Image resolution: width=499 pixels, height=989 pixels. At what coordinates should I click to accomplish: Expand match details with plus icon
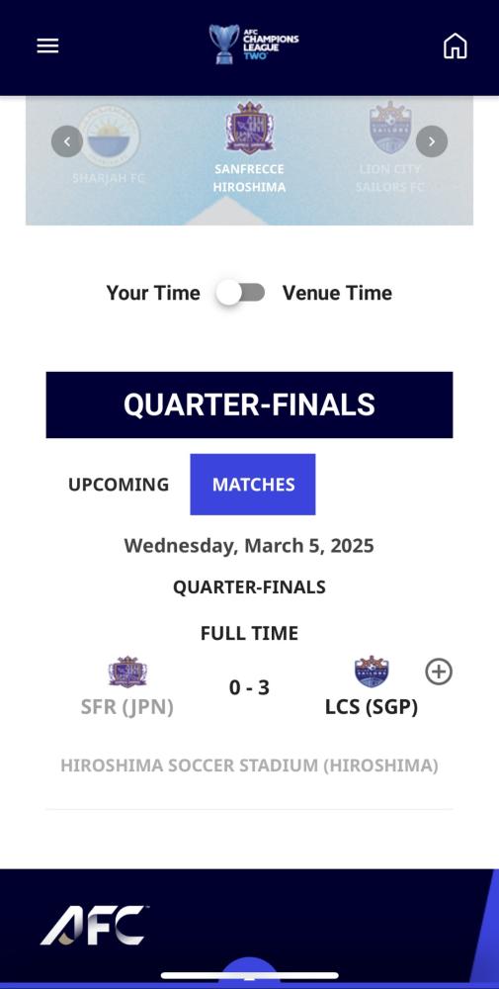(x=439, y=672)
